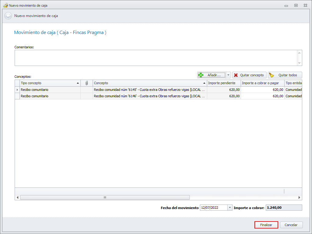Open the date picker dropdown arrow
312x234 pixels.
(230, 208)
